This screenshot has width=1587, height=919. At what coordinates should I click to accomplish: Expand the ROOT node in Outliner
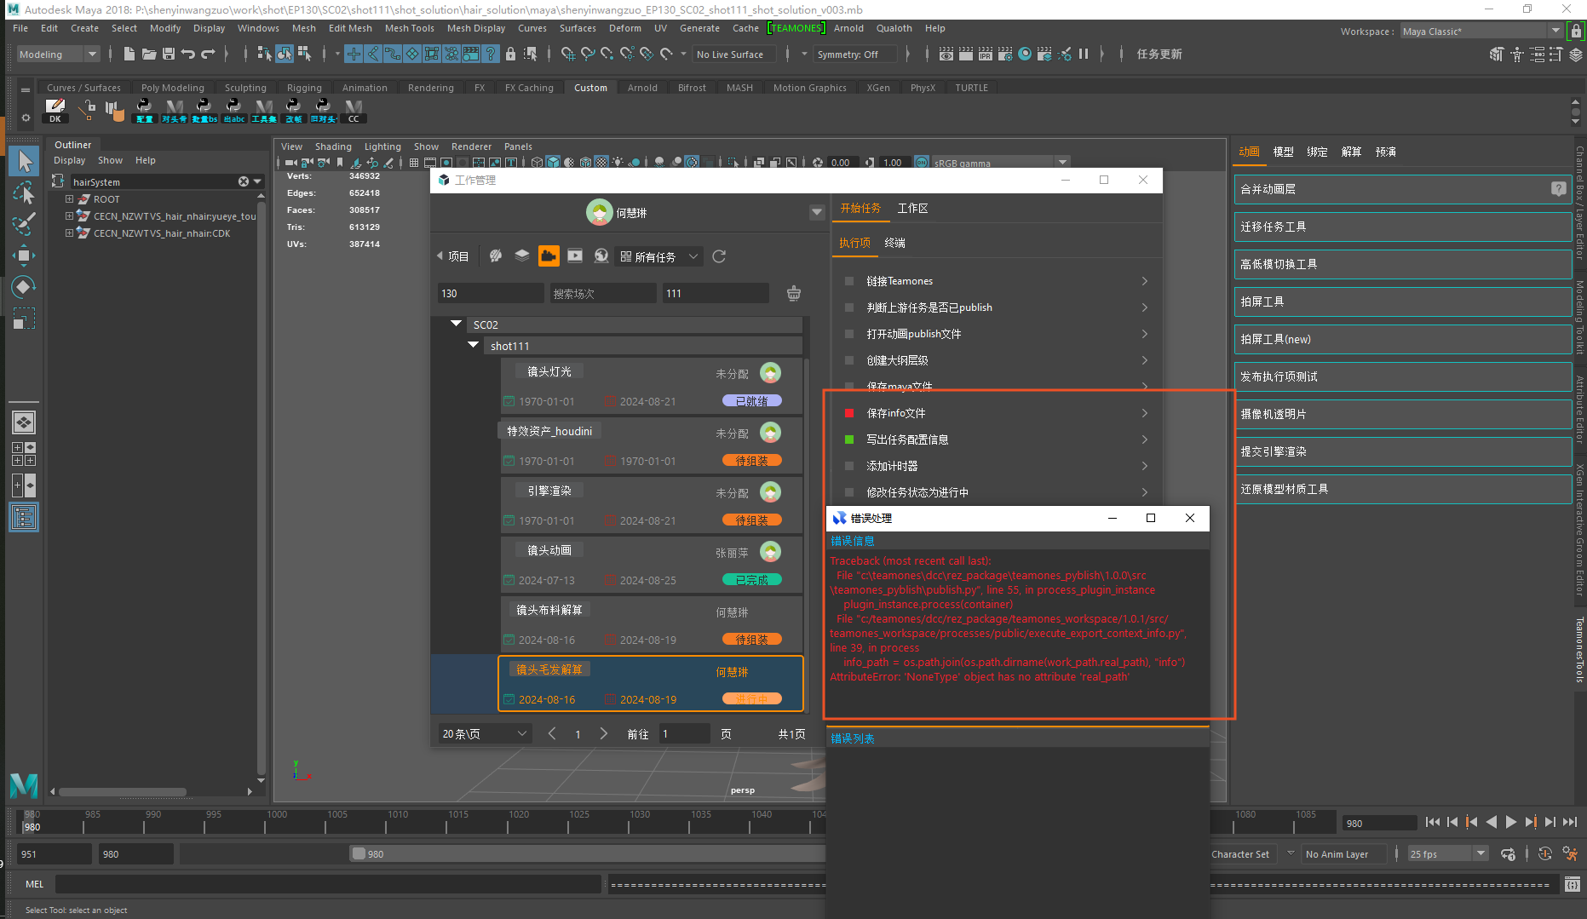pyautogui.click(x=70, y=199)
